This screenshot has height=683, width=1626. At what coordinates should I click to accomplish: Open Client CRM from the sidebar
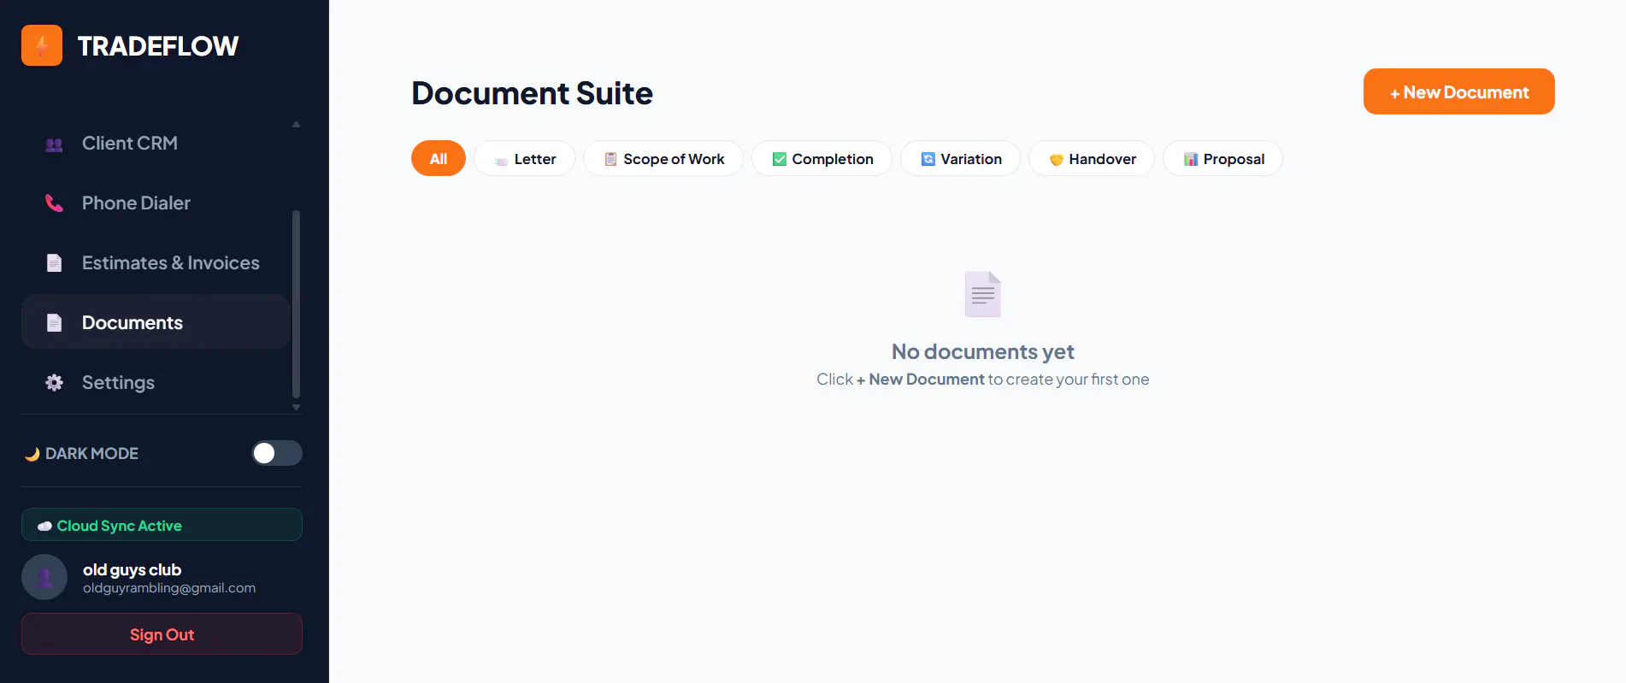tap(156, 143)
